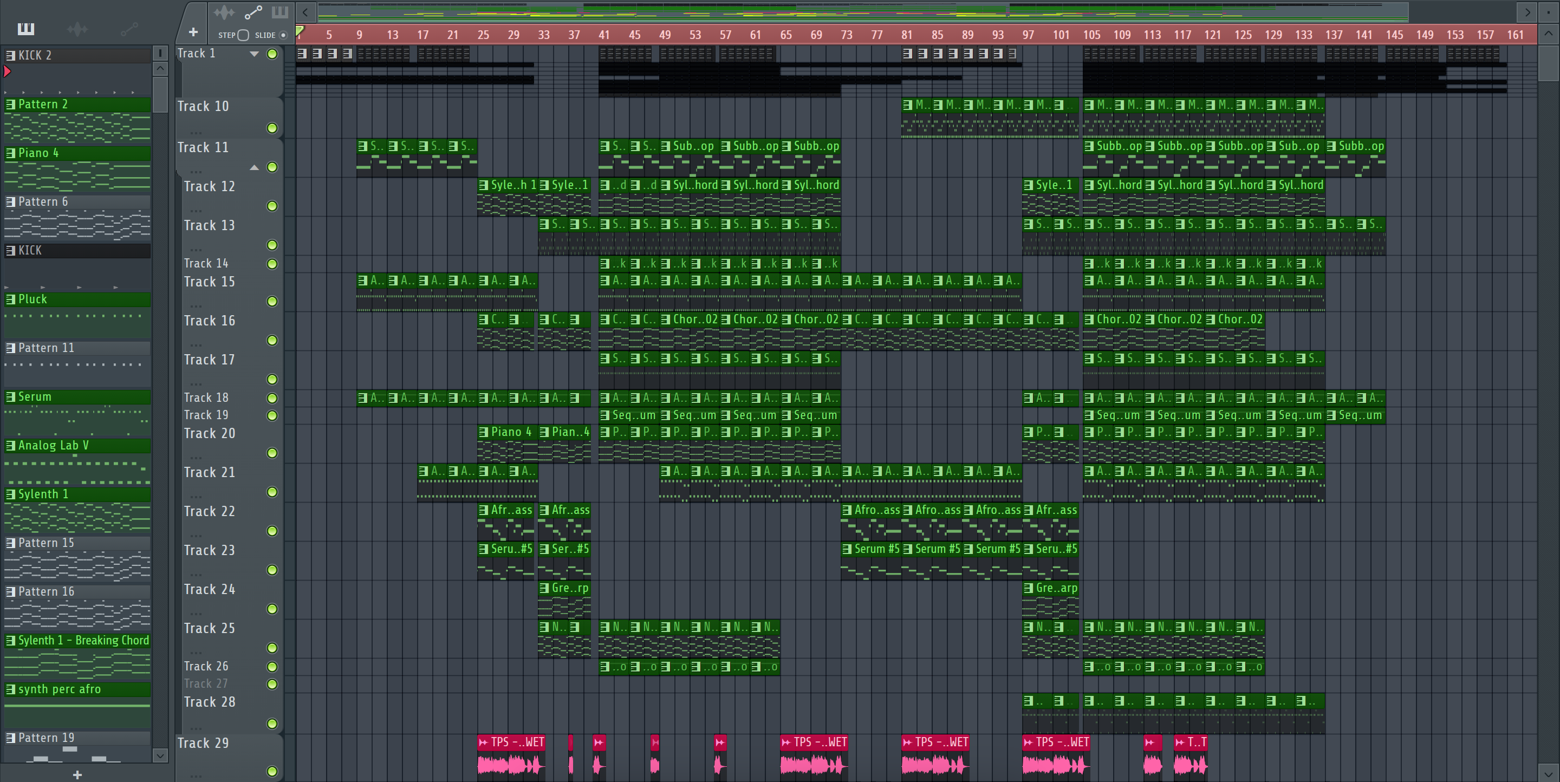Click the pattern icon beside Serum
1560x782 pixels.
point(10,396)
